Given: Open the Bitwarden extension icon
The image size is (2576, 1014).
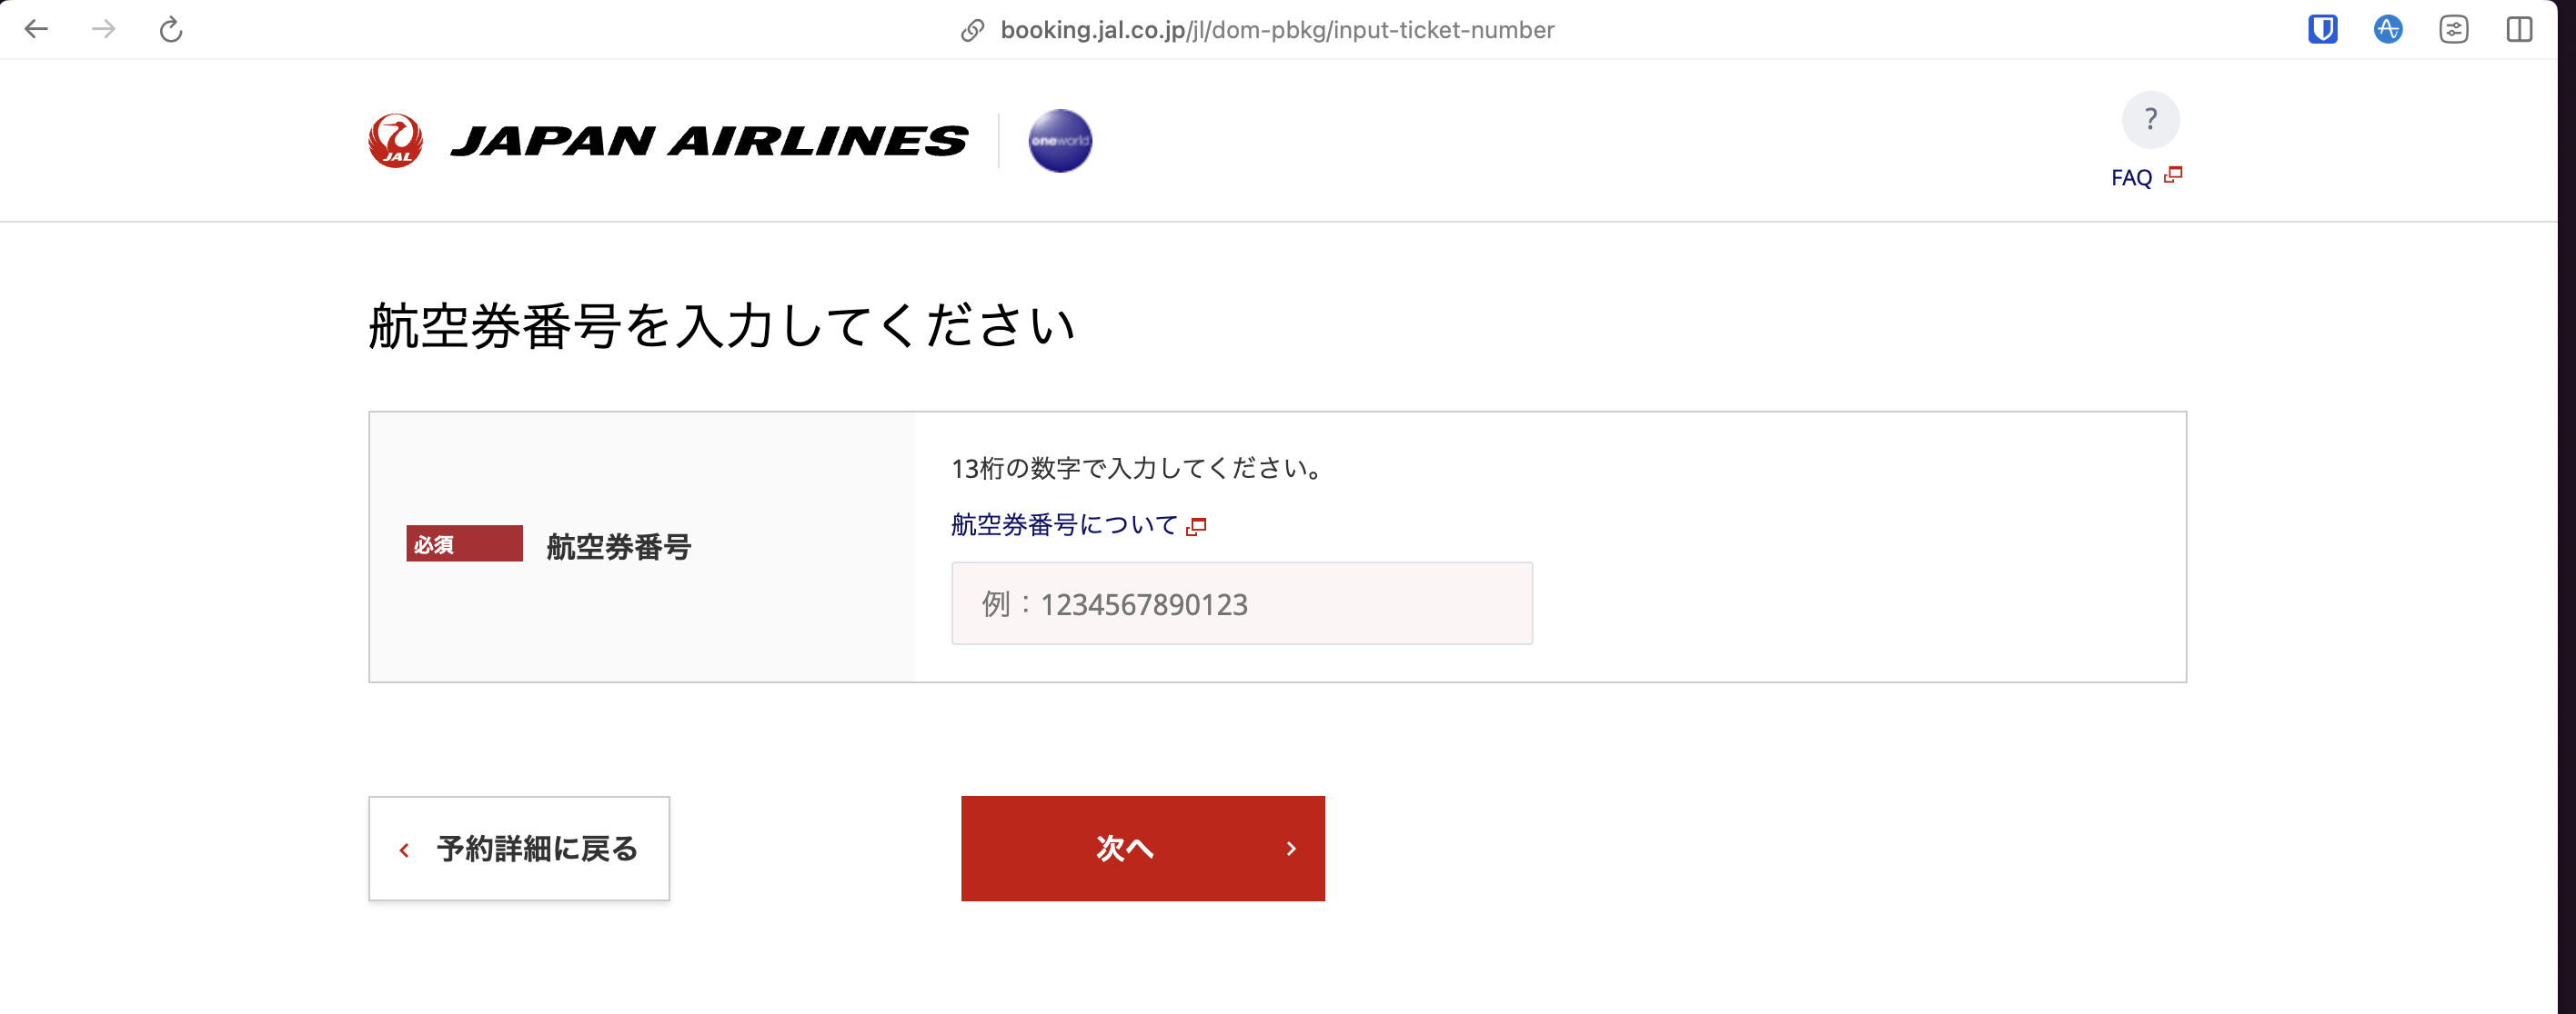Looking at the screenshot, I should pyautogui.click(x=2322, y=29).
